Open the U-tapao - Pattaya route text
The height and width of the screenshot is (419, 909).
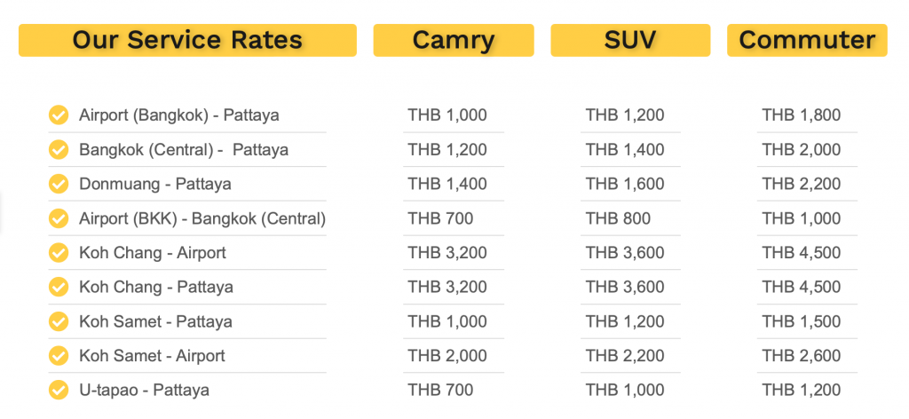click(x=144, y=391)
